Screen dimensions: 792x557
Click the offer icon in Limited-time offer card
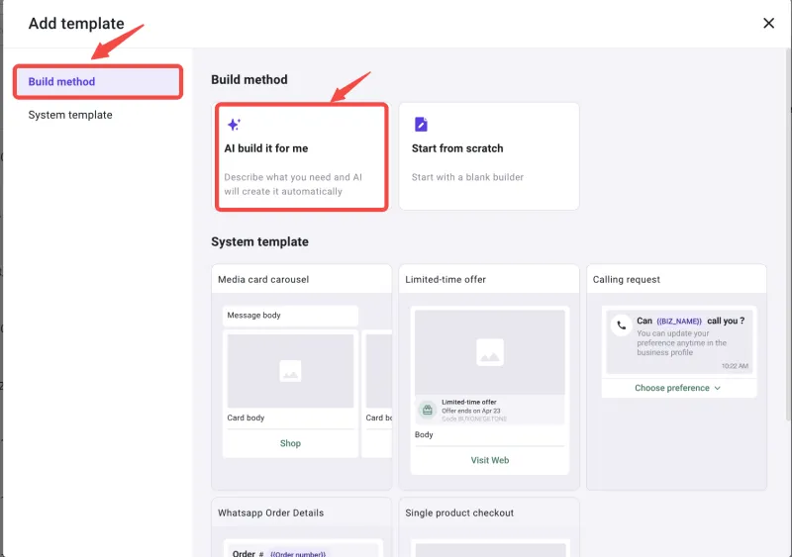(427, 410)
